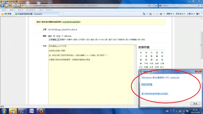Image resolution: width=203 pixels, height=114 pixels.
Task: Open the Word document taskbar icon
Action: click(31, 111)
